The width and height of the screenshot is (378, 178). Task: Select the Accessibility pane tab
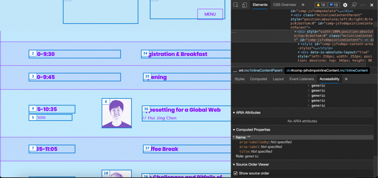329,79
